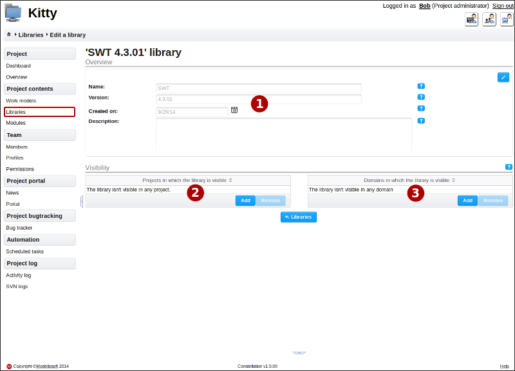
Task: Click Remove in the domains visibility panel
Action: (x=493, y=201)
